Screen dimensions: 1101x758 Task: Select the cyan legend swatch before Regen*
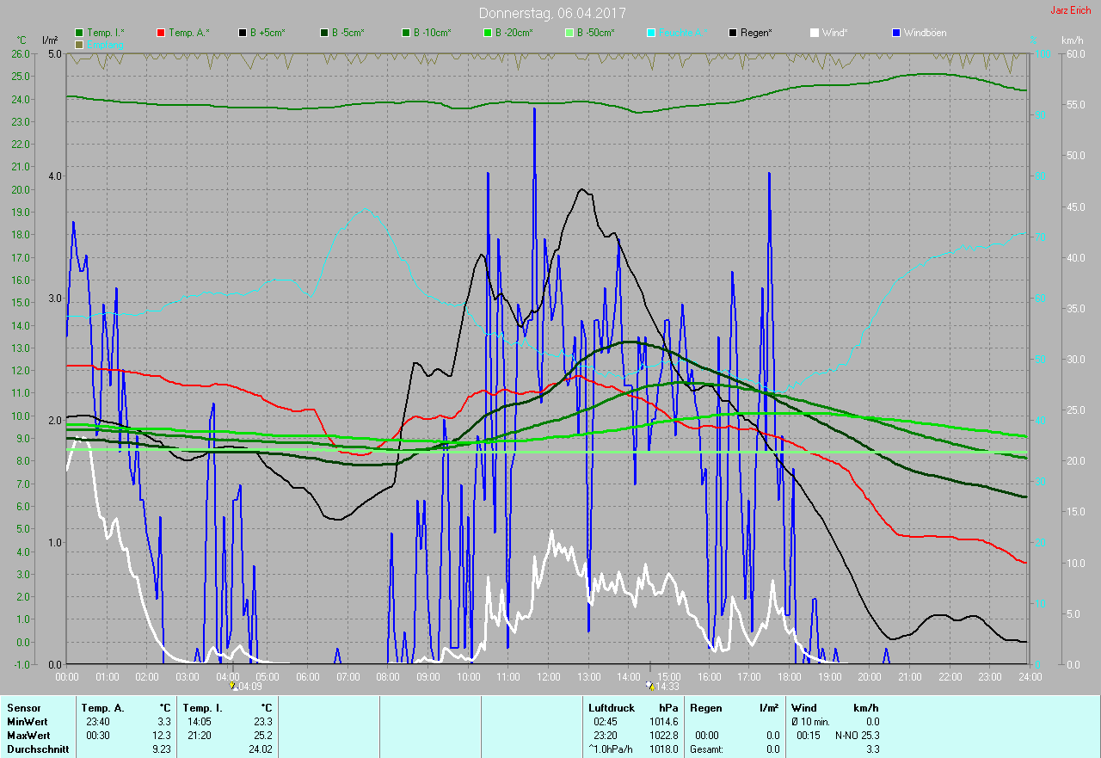pos(651,33)
